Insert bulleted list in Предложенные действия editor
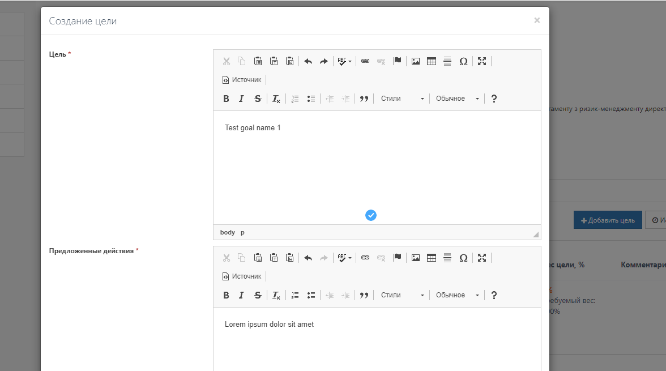The image size is (666, 371). (311, 295)
